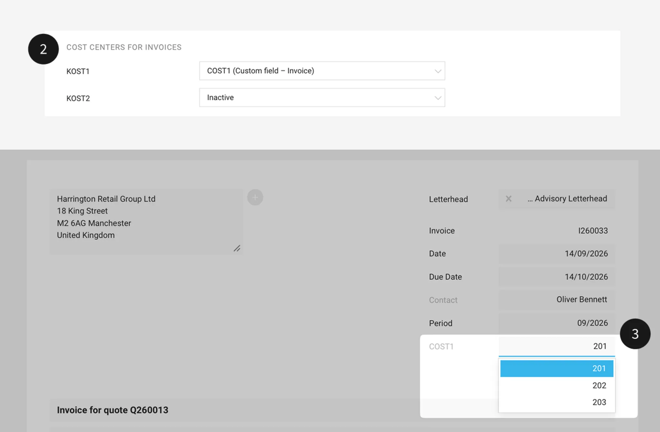
Task: Click the title Invoice for quote Q260013
Action: click(112, 410)
